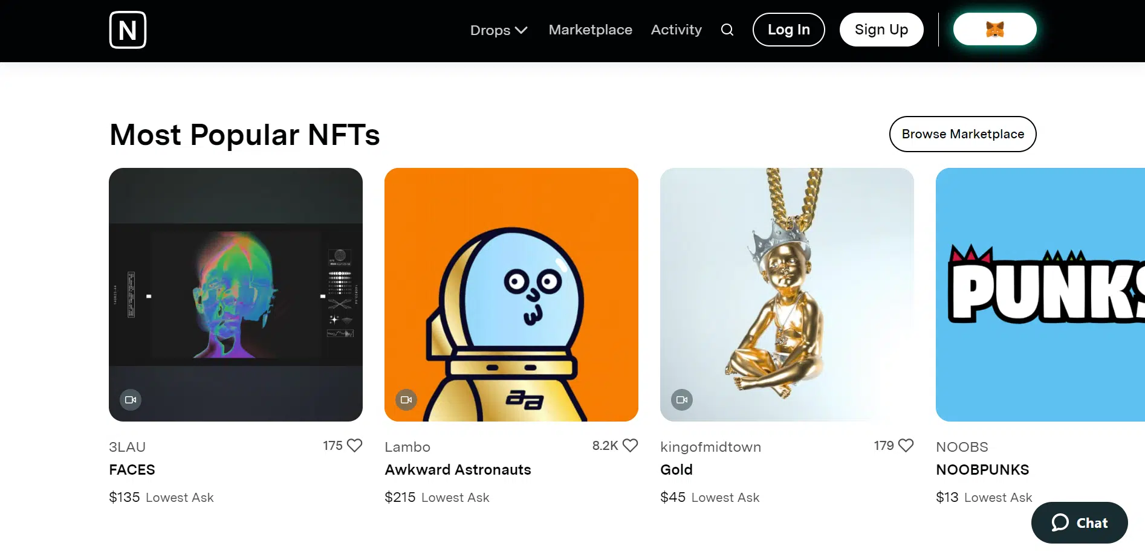The image size is (1145, 552).
Task: Go to the Marketplace menu item
Action: pos(590,30)
